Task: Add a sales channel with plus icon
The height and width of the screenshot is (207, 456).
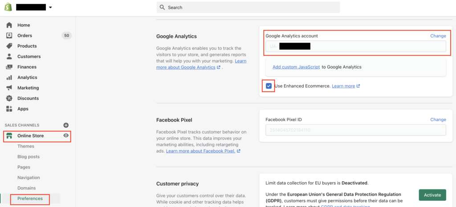Action: pos(66,125)
